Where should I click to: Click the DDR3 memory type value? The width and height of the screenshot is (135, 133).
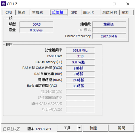[36, 24]
